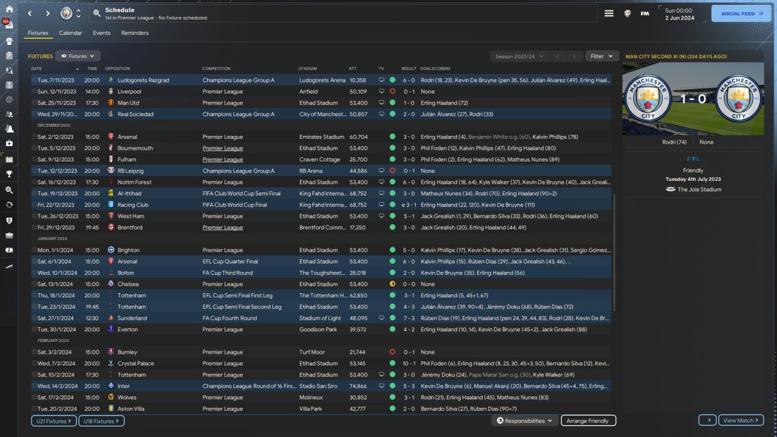Image resolution: width=777 pixels, height=437 pixels.
Task: Click the Arrange Friendly button
Action: click(588, 421)
